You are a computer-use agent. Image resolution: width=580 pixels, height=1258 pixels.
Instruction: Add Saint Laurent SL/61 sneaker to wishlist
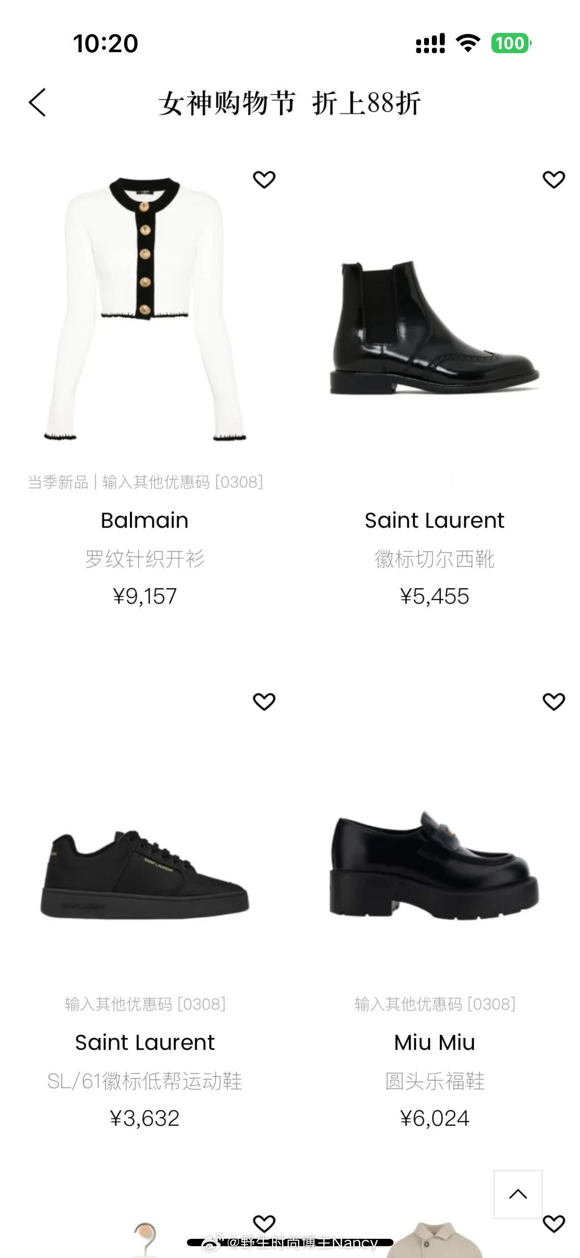[264, 701]
